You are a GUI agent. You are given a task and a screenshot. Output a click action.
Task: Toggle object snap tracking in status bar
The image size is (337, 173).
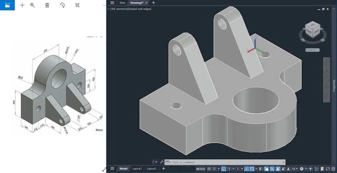pyautogui.click(x=247, y=169)
